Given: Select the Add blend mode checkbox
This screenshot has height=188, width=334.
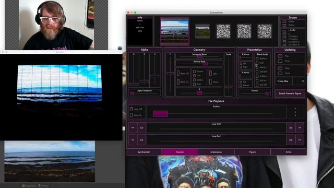Looking at the screenshot, I should (x=257, y=63).
